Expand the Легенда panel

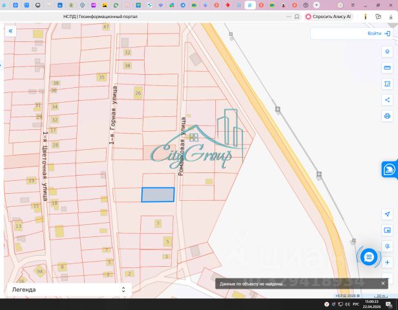tap(70, 290)
